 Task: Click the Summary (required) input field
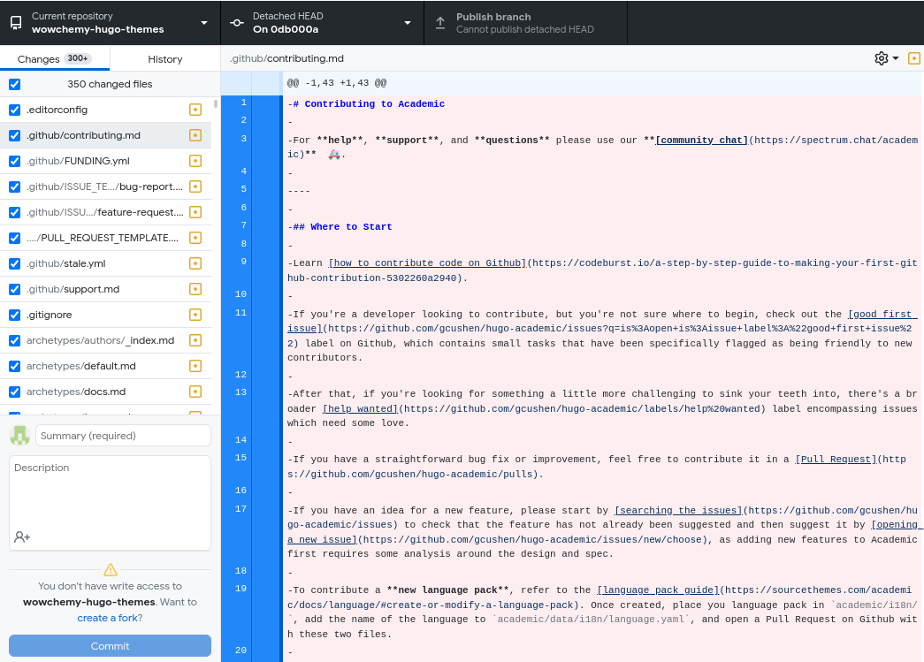point(123,436)
